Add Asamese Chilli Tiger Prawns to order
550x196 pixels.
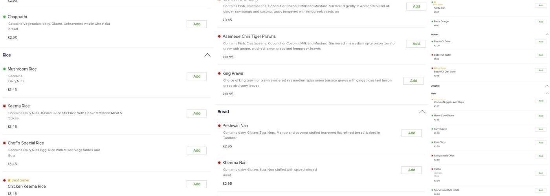coord(416,44)
